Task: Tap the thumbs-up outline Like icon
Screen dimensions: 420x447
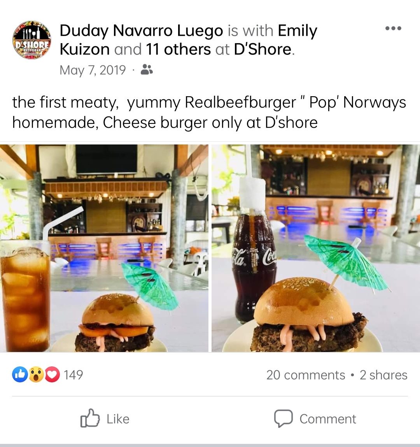Action: point(90,418)
